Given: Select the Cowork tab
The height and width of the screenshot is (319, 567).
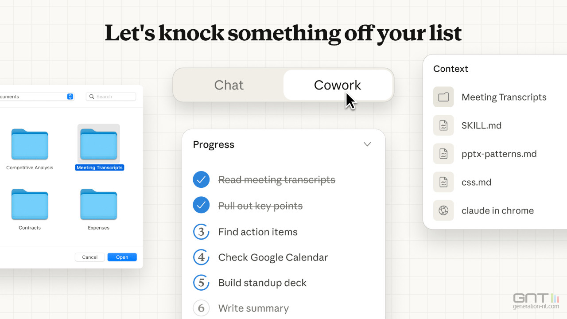Looking at the screenshot, I should [338, 85].
